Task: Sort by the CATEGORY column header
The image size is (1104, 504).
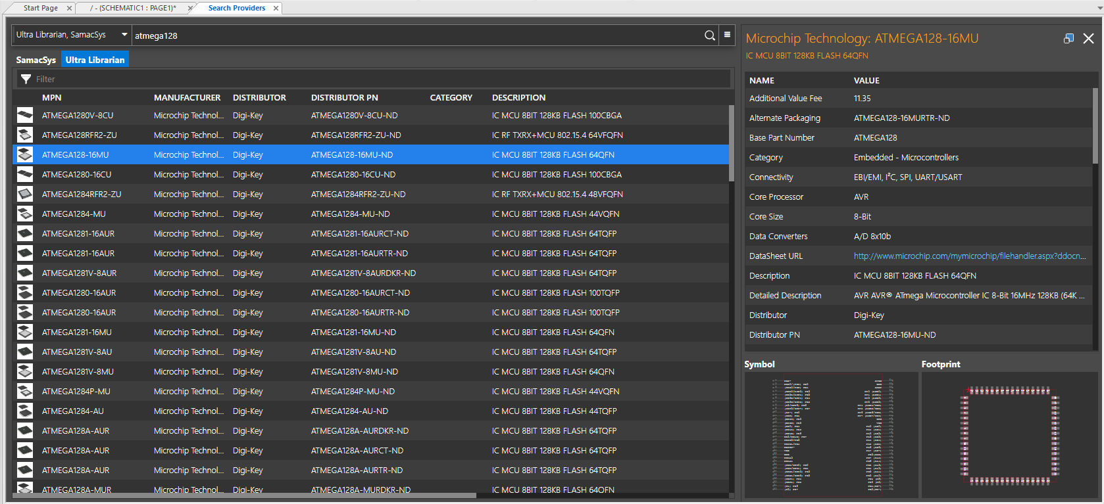Action: click(451, 97)
